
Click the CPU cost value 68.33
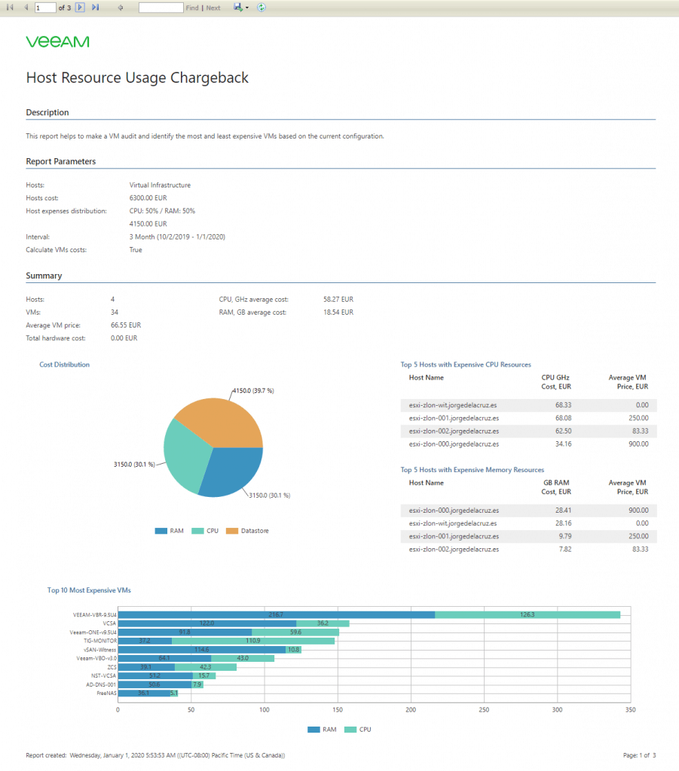(564, 405)
